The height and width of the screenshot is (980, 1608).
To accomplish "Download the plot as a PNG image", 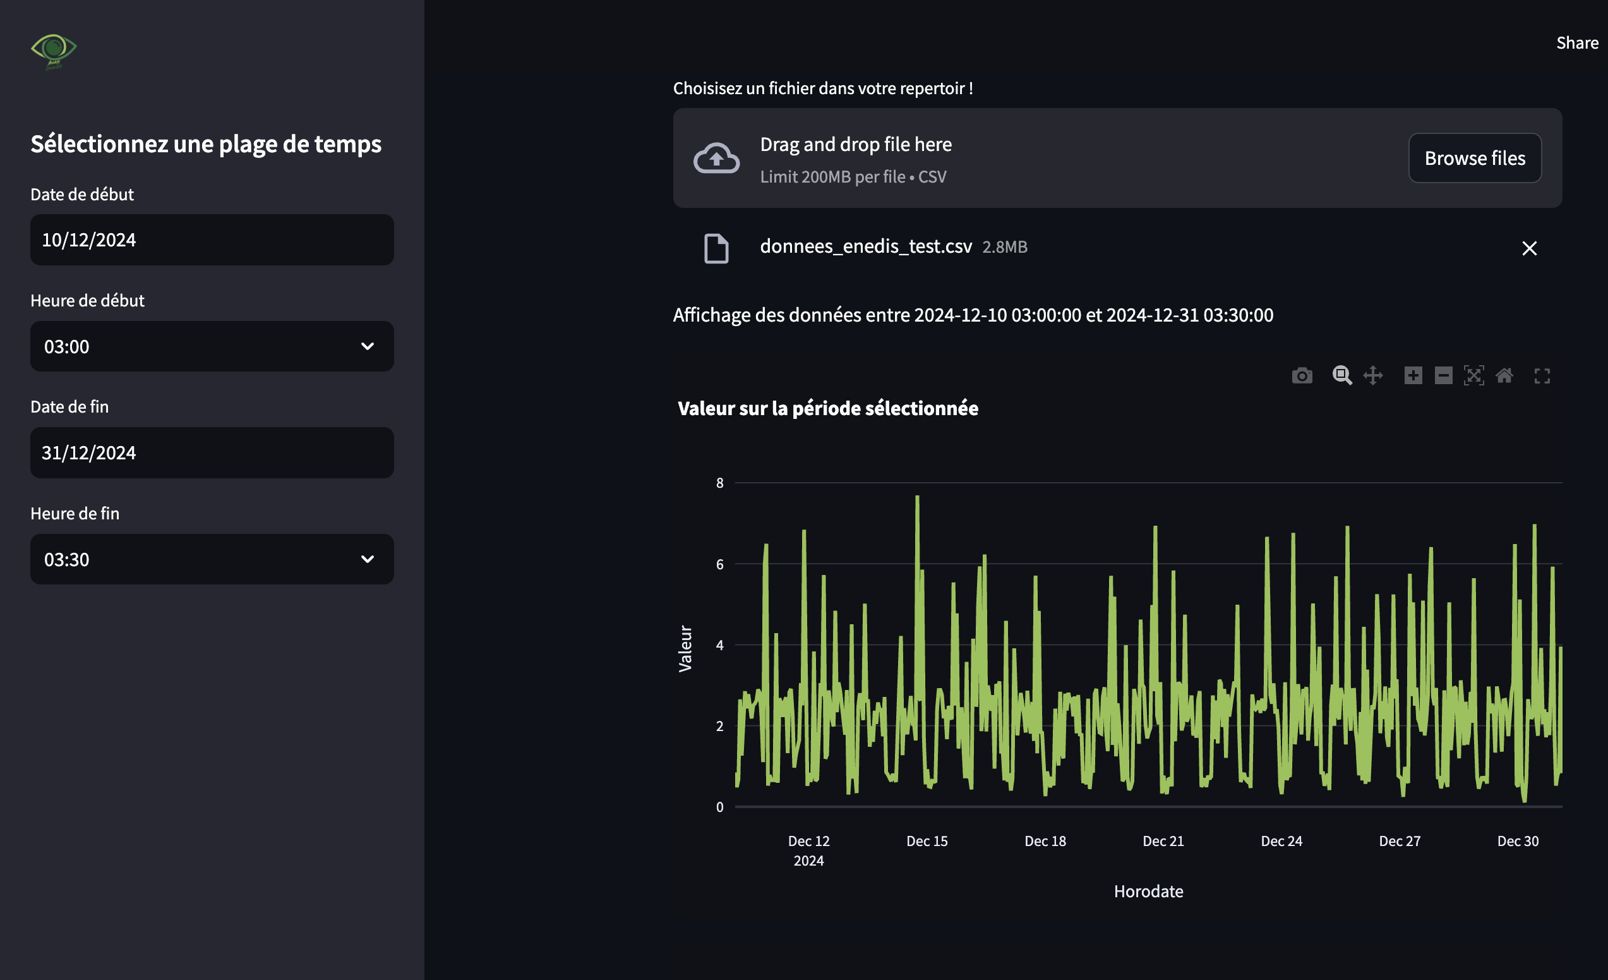I will [x=1301, y=375].
